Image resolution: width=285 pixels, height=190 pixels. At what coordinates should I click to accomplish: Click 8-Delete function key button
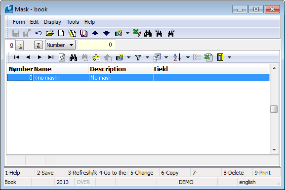tap(237, 173)
